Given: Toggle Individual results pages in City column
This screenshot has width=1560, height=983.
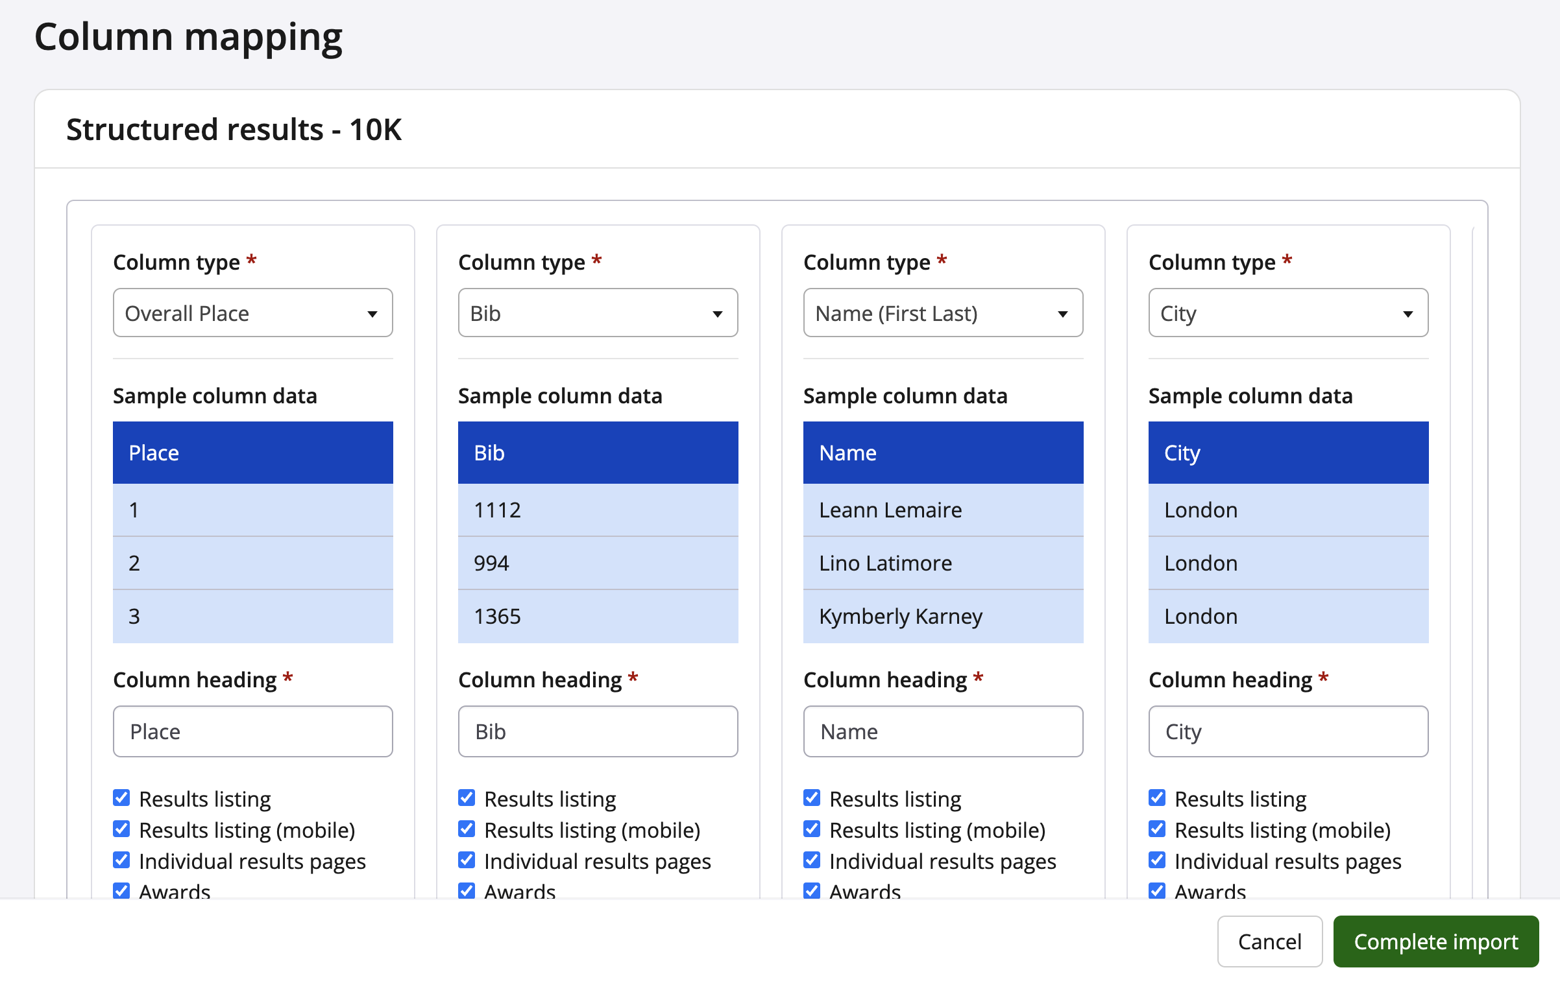Looking at the screenshot, I should point(1157,860).
